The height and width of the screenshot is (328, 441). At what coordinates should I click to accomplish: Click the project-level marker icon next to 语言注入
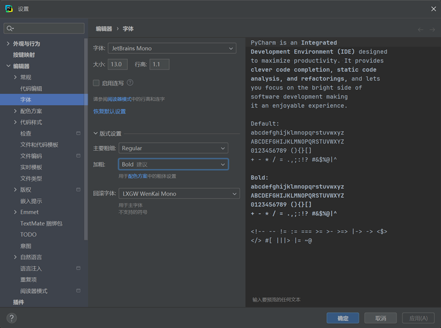coord(79,268)
